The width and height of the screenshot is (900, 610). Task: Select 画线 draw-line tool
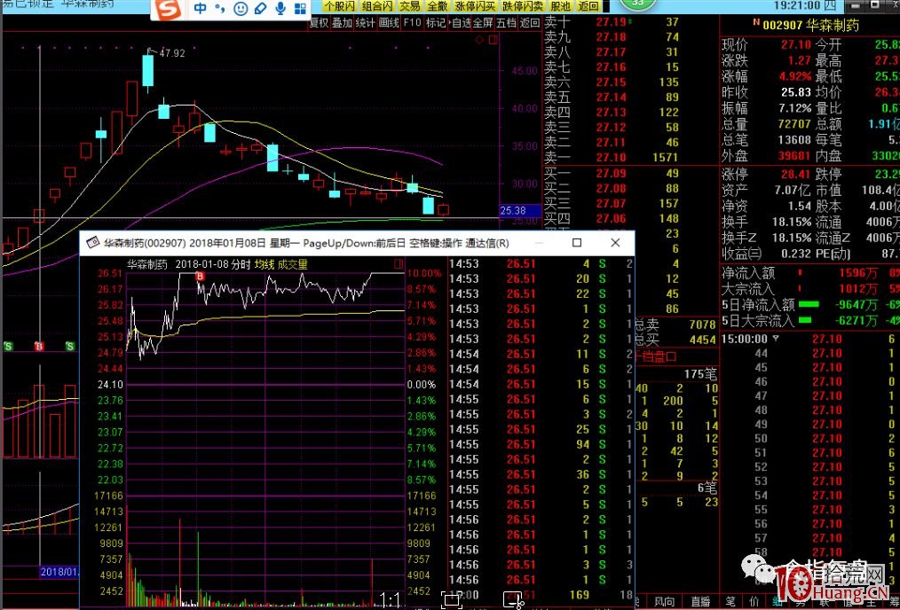[389, 23]
